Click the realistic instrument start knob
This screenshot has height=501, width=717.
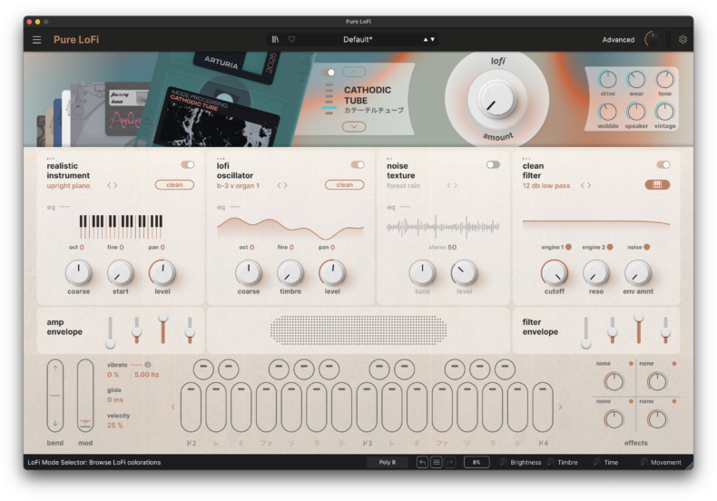(x=121, y=273)
